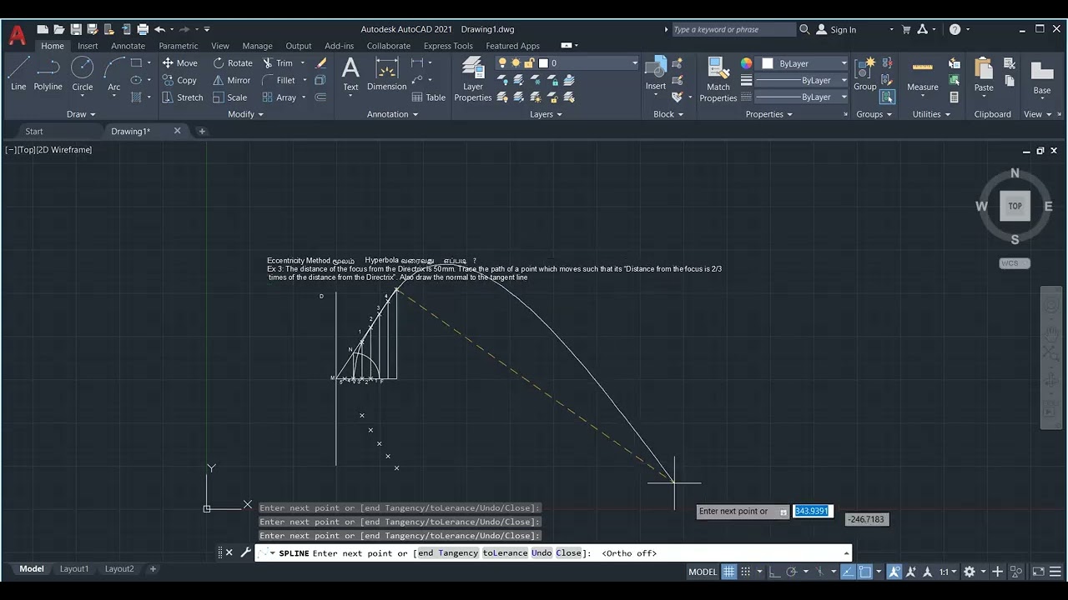Activate the Rotate tool
Image resolution: width=1068 pixels, height=600 pixels.
tap(232, 63)
